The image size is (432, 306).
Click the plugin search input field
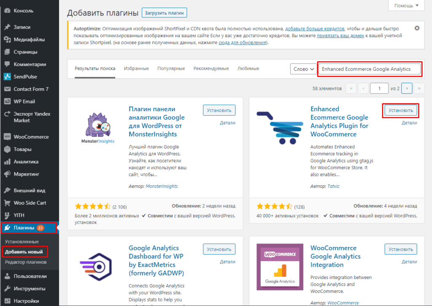coord(370,69)
